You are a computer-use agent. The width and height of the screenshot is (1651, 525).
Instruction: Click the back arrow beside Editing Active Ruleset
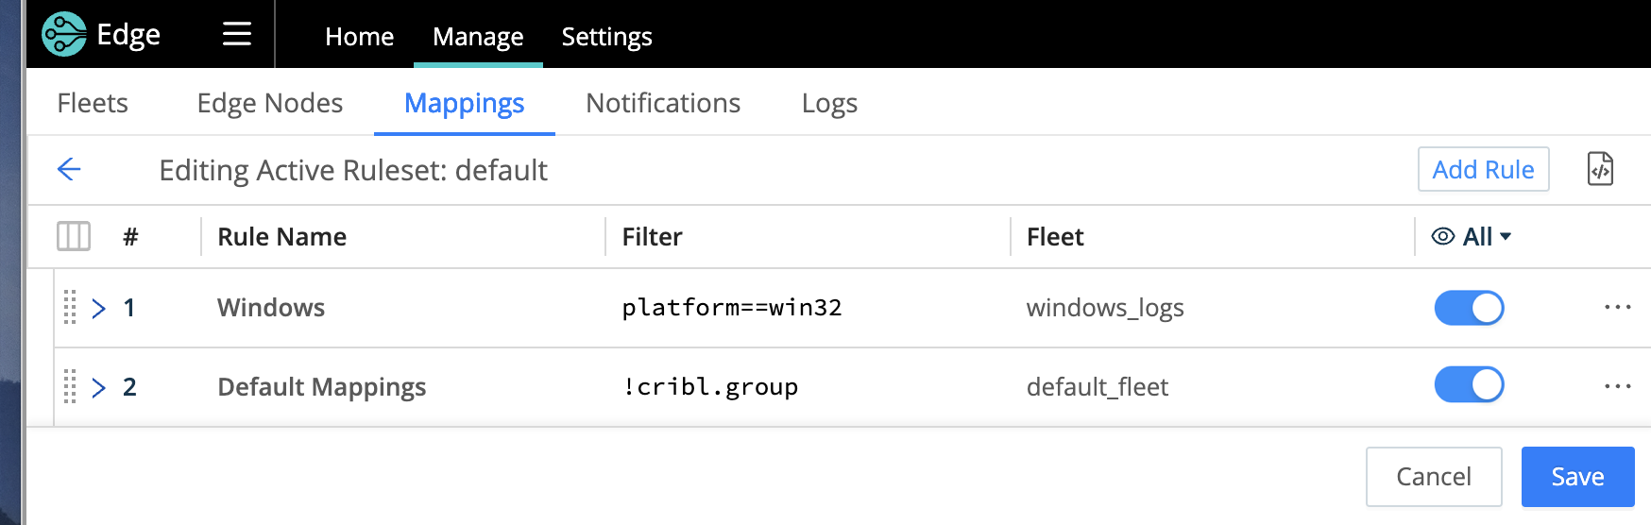pyautogui.click(x=69, y=170)
